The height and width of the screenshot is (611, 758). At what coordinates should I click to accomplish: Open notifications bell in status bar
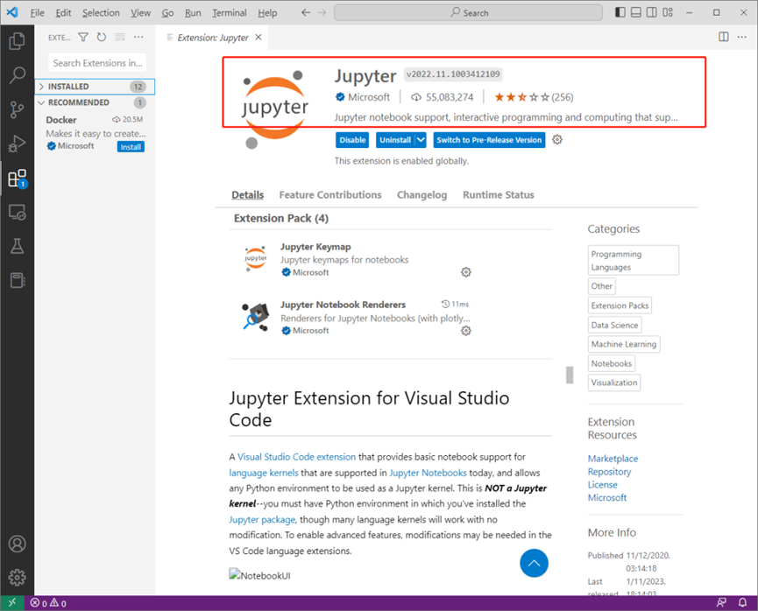pyautogui.click(x=742, y=602)
